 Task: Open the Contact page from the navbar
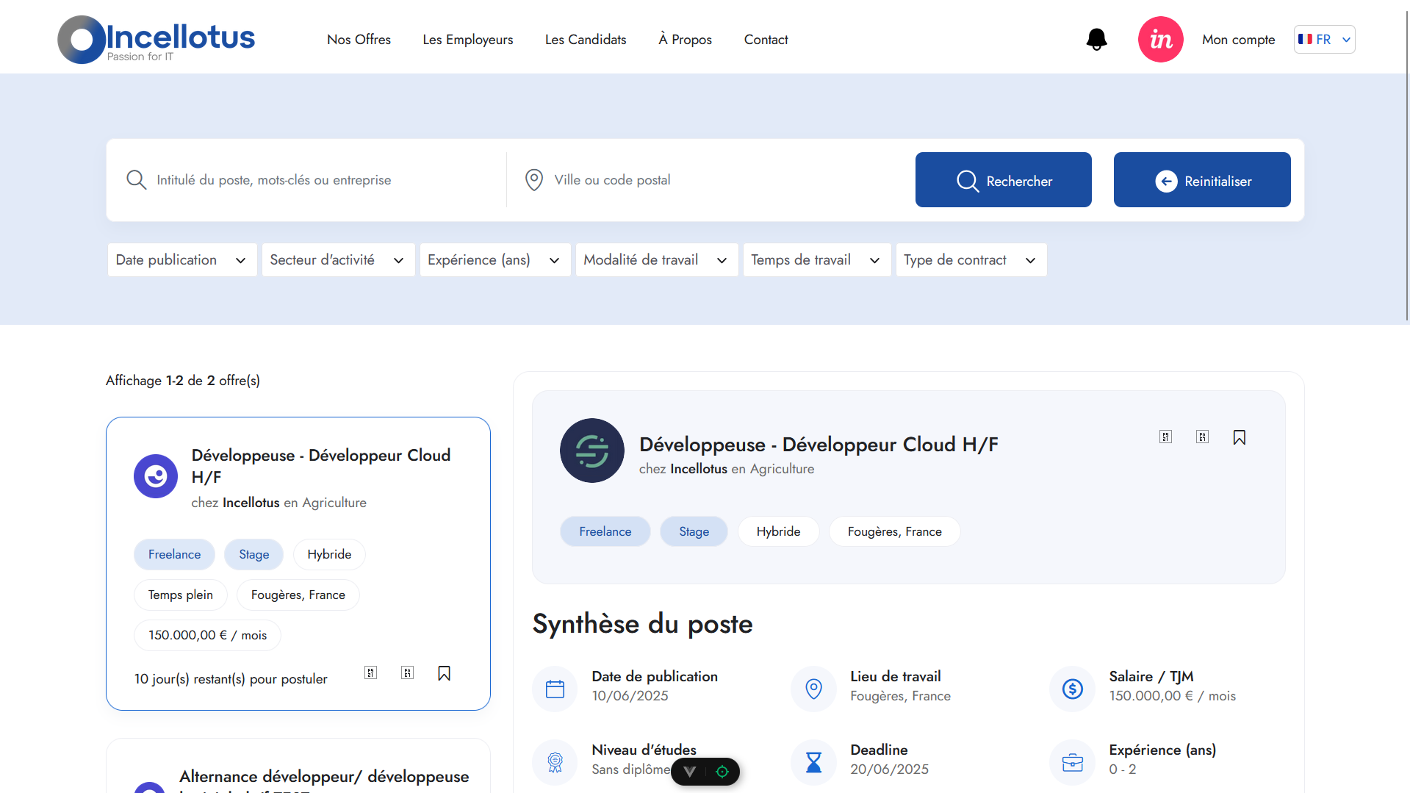(x=766, y=40)
